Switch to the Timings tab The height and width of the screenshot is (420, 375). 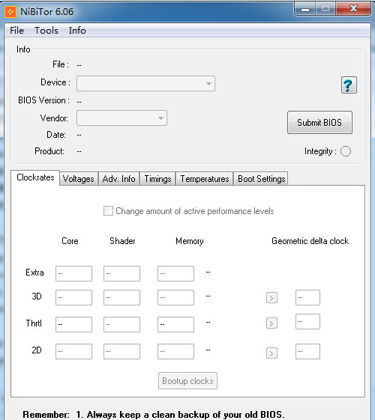coord(157,179)
